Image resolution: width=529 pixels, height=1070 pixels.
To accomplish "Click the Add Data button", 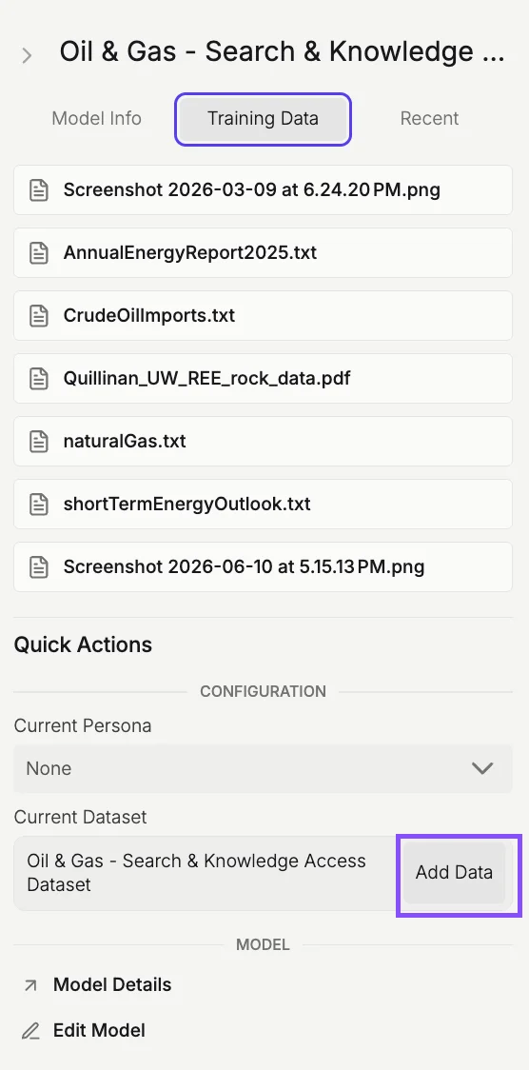I will click(454, 873).
